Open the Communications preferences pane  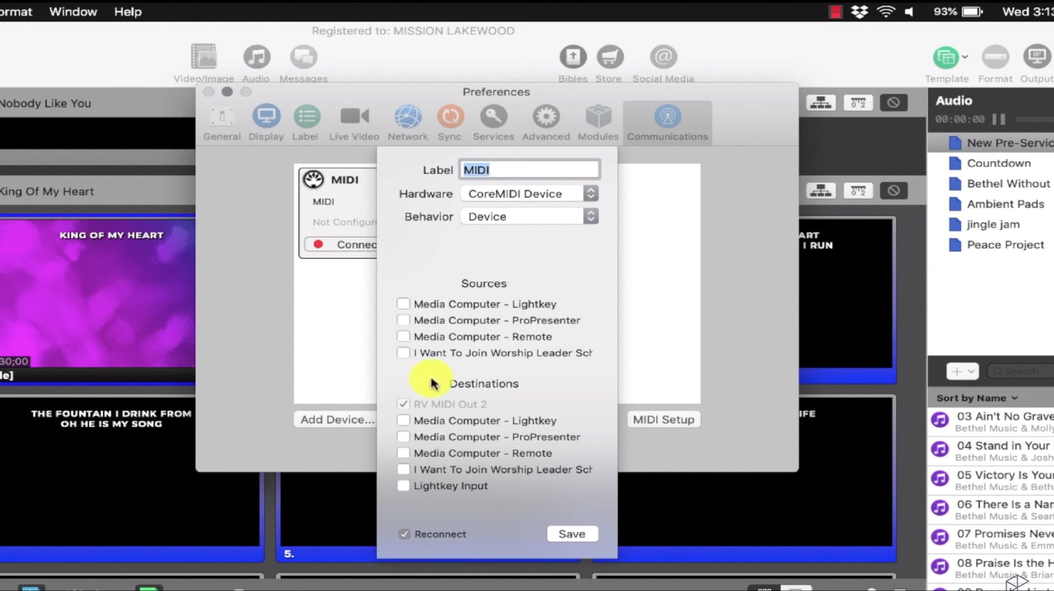click(667, 122)
